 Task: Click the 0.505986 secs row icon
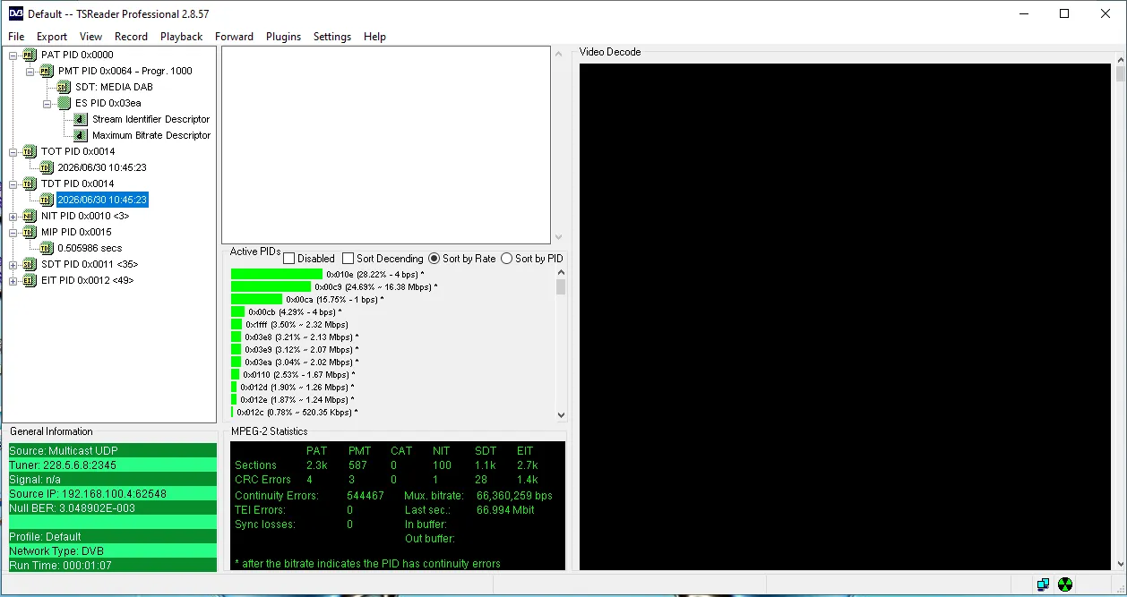(x=47, y=248)
